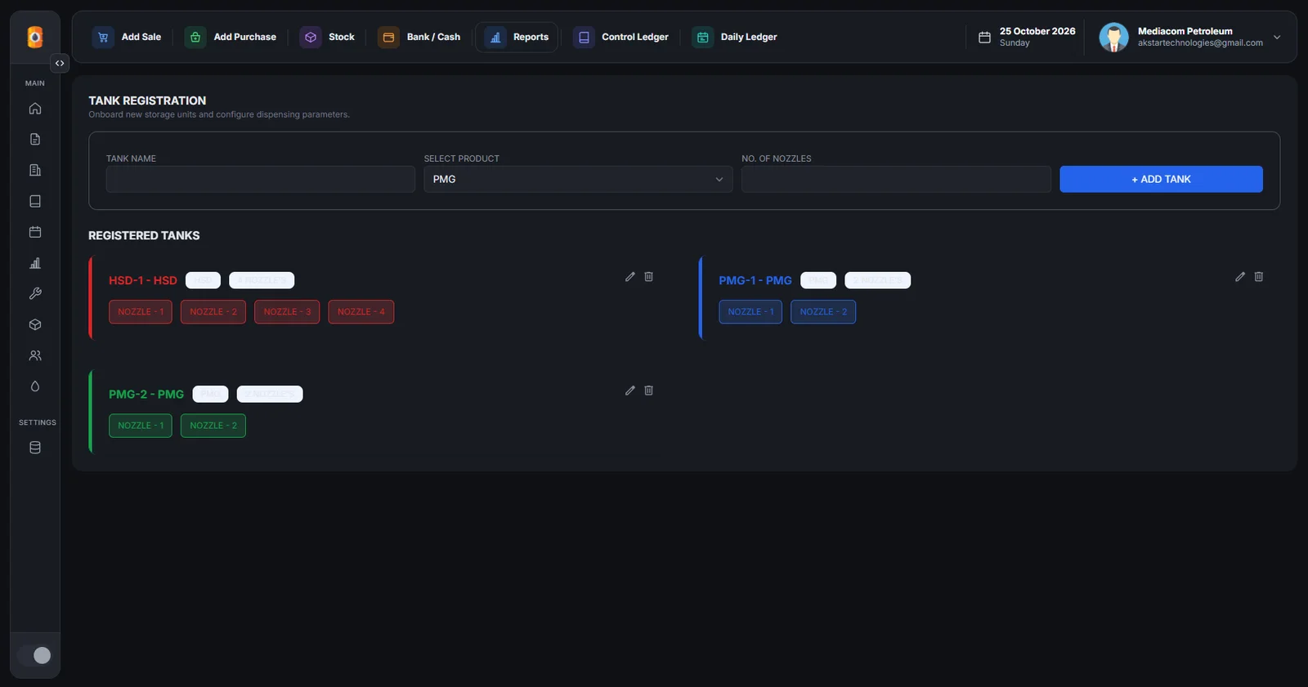Delete the HSD-1 tank with the trash icon
Screen dimensions: 1308x687
point(649,277)
